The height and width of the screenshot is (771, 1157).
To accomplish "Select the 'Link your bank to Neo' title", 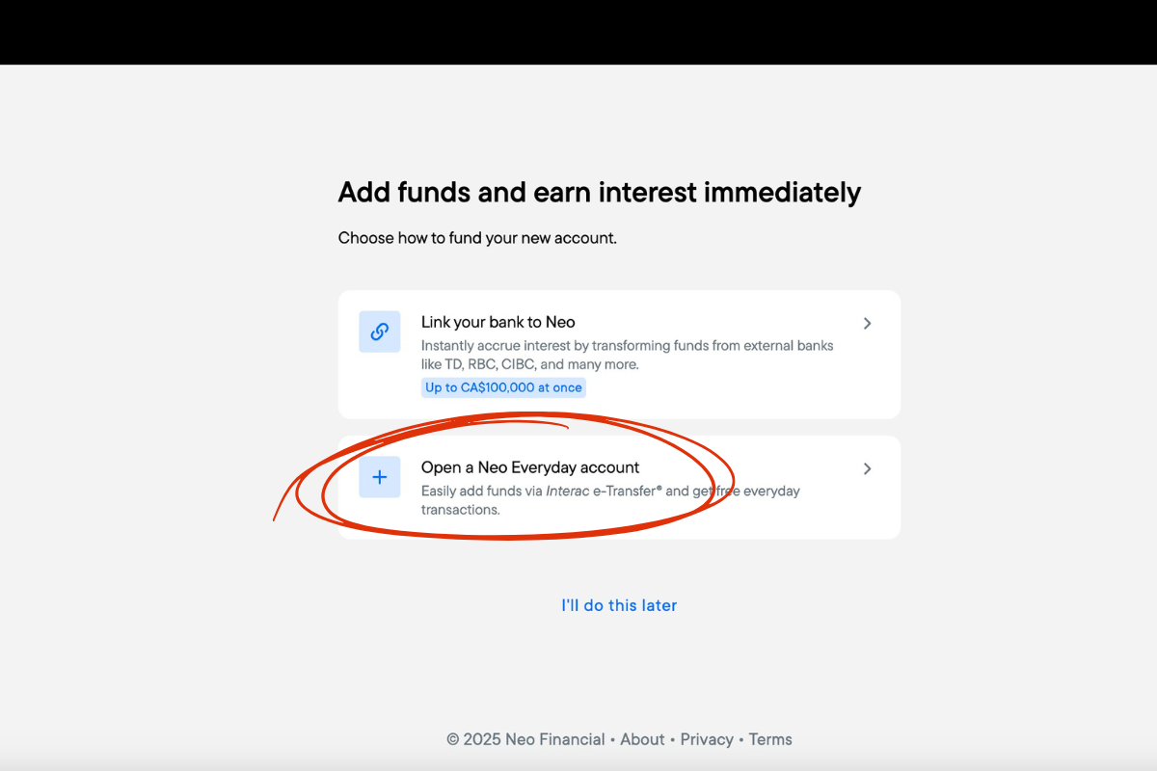I will pyautogui.click(x=498, y=322).
